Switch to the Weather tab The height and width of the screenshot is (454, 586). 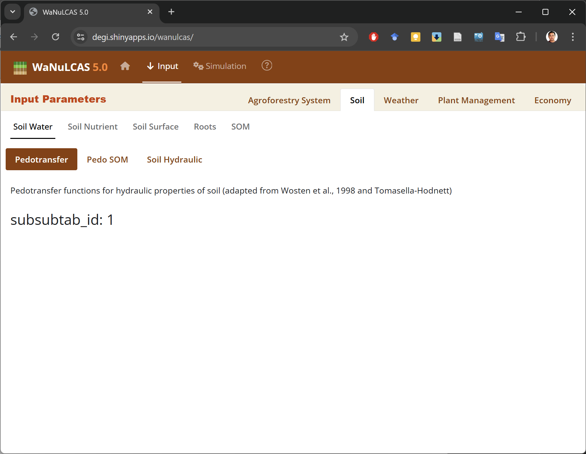click(401, 100)
